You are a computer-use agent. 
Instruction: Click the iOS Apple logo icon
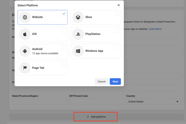[x=25, y=34]
